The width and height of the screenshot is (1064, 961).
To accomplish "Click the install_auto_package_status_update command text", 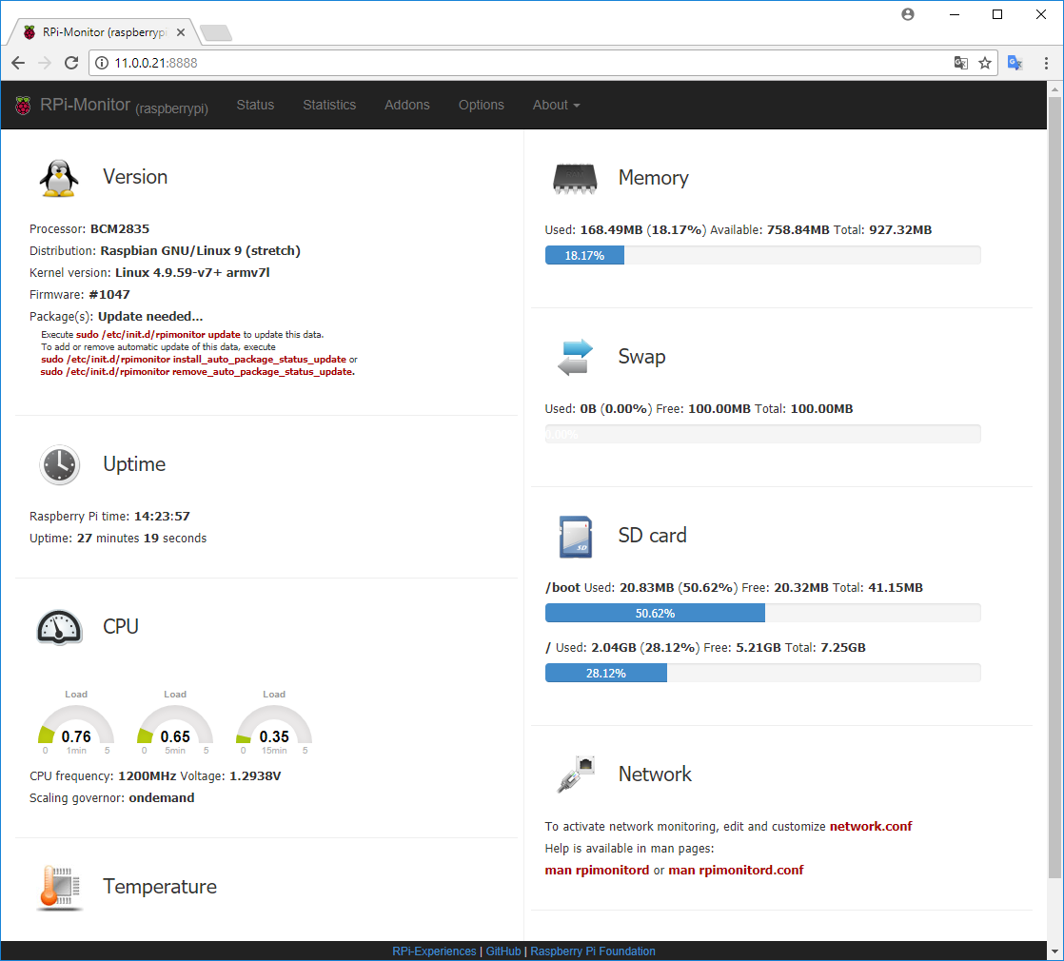I will [x=193, y=360].
